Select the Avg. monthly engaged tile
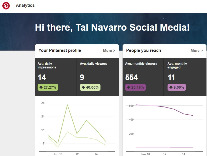207x156 pixels. click(185, 77)
